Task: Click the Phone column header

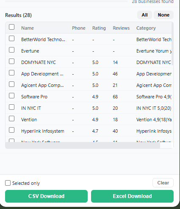Action: [x=79, y=28]
